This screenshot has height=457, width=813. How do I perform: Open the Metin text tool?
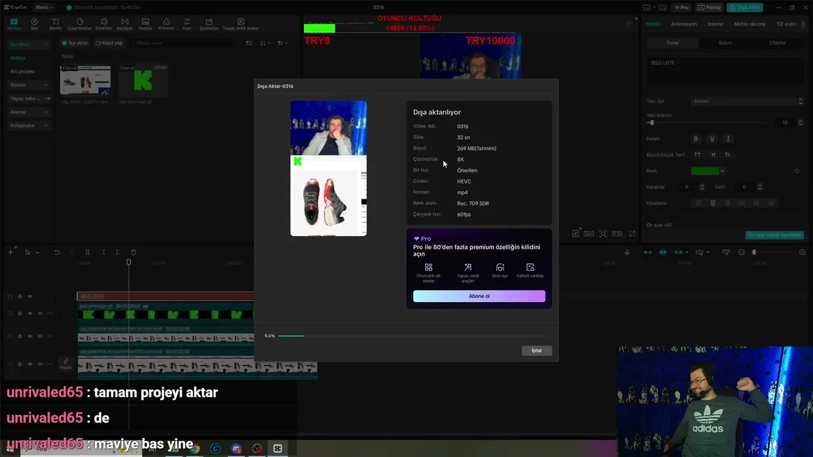point(55,24)
